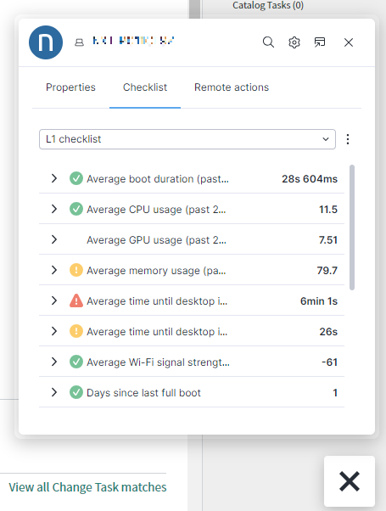This screenshot has width=386, height=511.
Task: Click the laptop device icon beside name
Action: coord(79,42)
